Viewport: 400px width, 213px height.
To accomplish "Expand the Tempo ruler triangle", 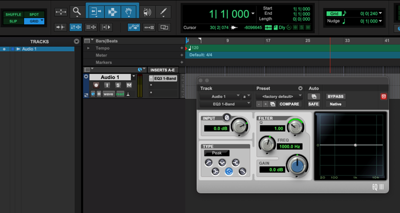I will (x=88, y=48).
